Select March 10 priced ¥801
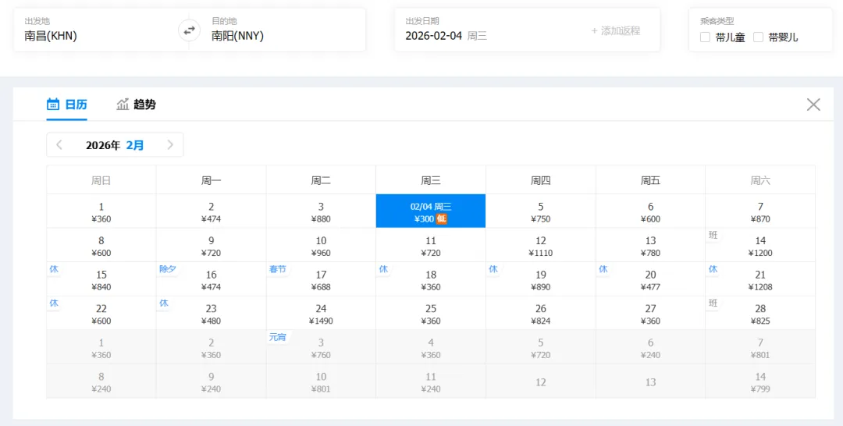 321,382
